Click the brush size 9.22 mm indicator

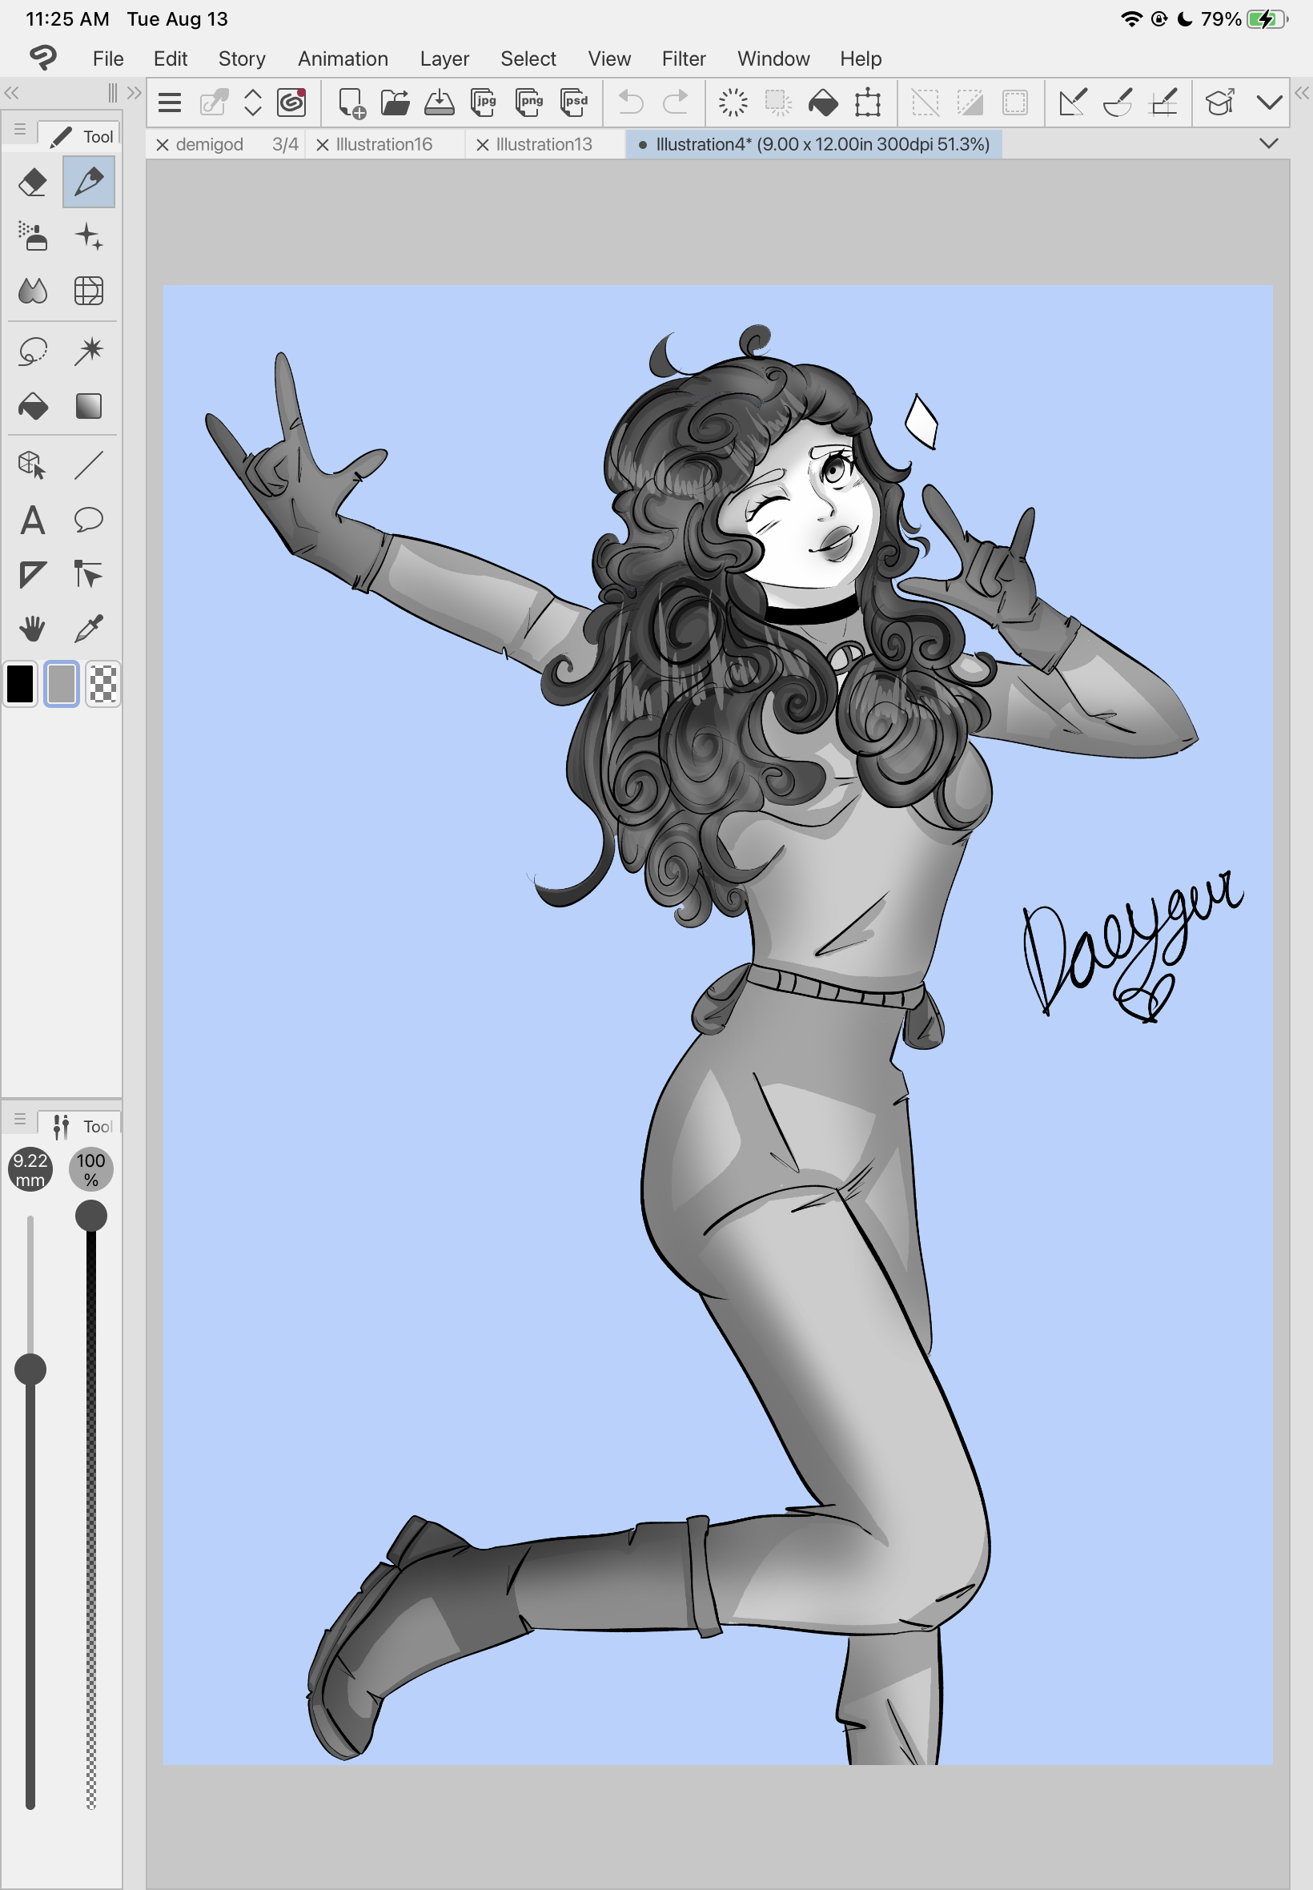coord(30,1169)
